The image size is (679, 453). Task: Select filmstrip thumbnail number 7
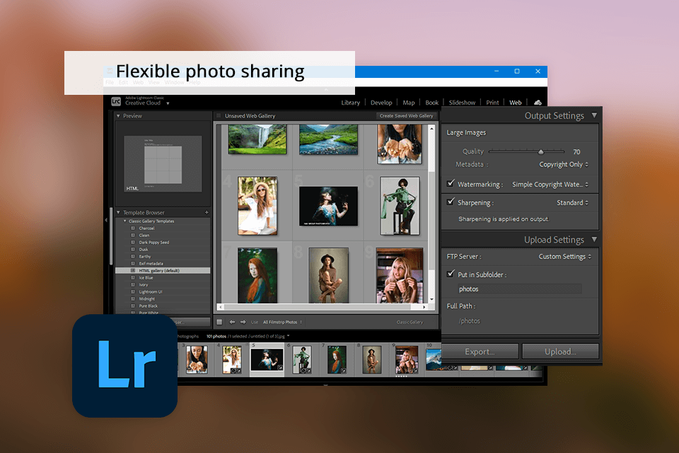(337, 360)
